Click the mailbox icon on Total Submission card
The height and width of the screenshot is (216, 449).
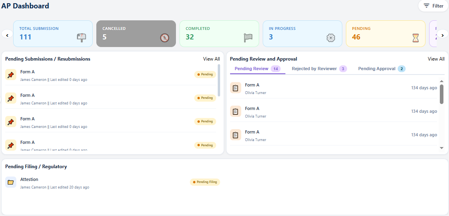[x=81, y=37]
